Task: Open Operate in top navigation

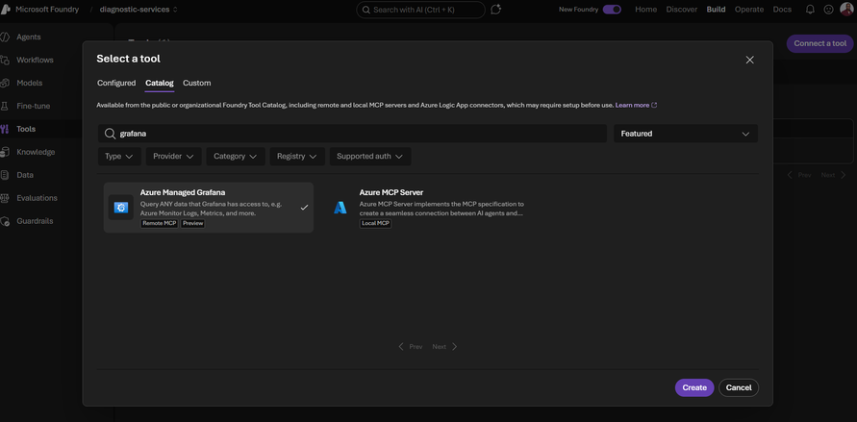Action: 749,10
